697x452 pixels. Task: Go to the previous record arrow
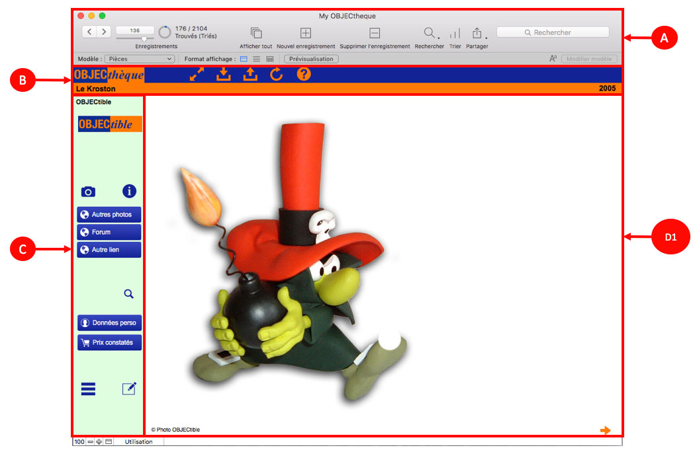click(x=89, y=32)
